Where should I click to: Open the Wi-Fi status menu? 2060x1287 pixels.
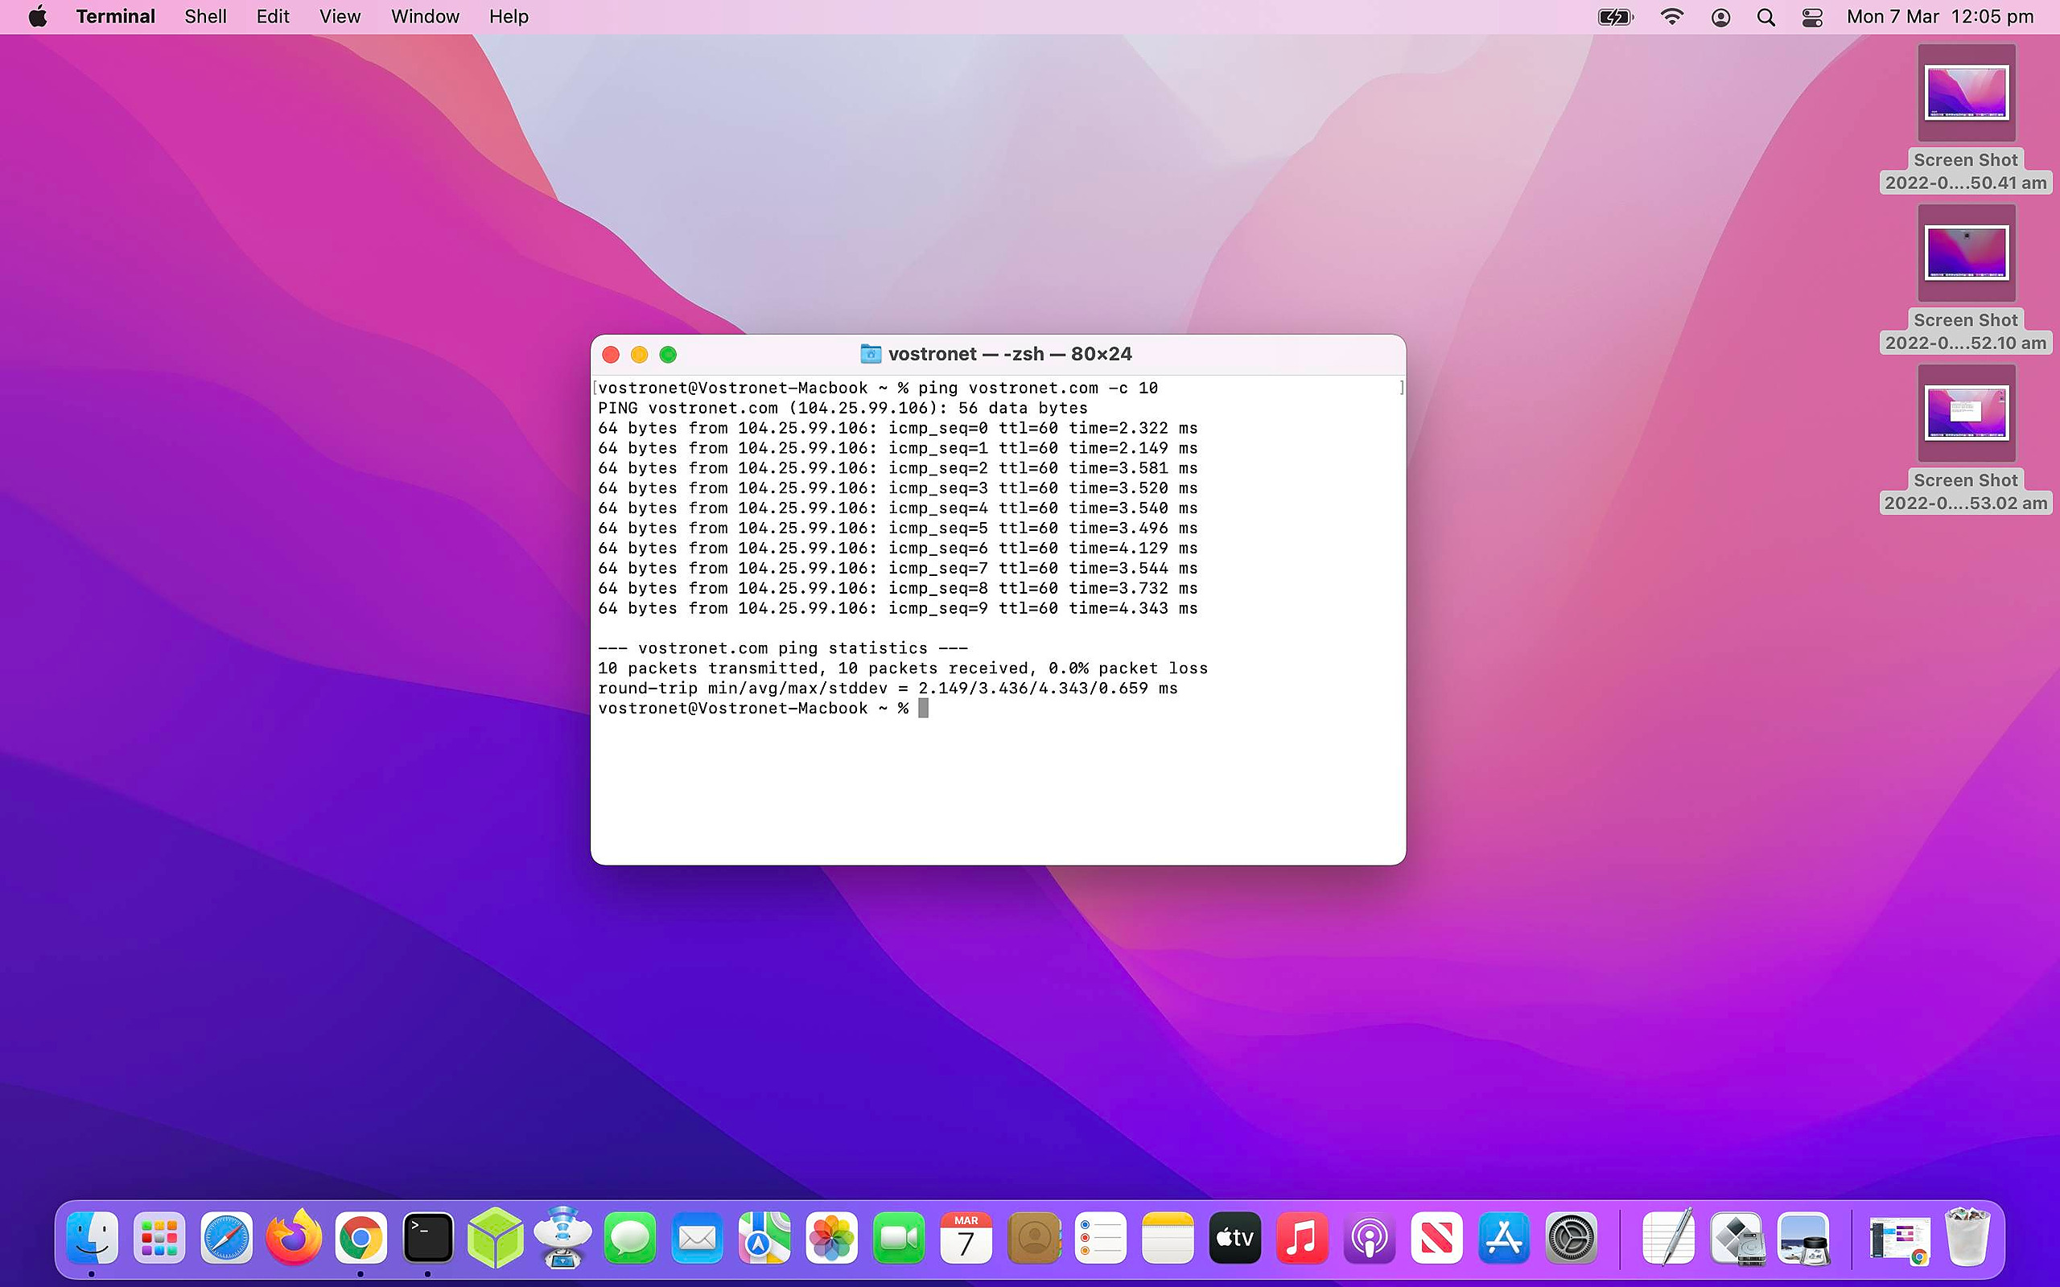coord(1672,17)
